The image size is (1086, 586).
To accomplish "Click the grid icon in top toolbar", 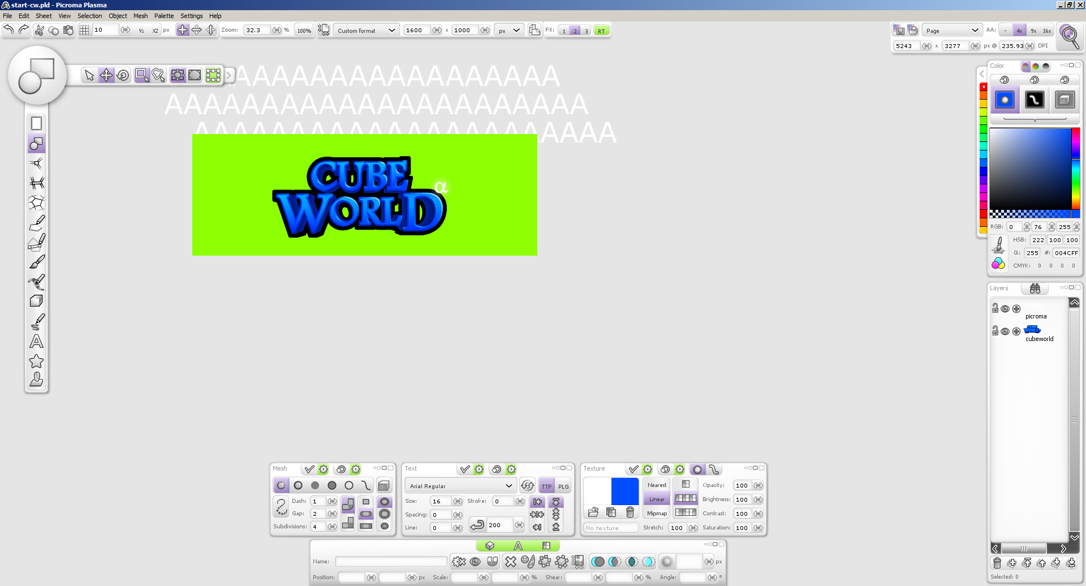I will click(84, 30).
